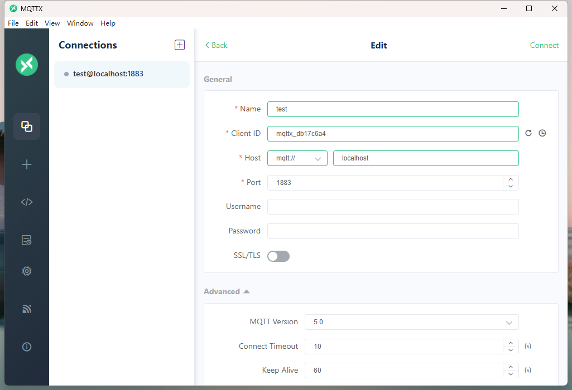572x390 pixels.
Task: Enable the SSL/TLS toggle switch
Action: (x=278, y=256)
